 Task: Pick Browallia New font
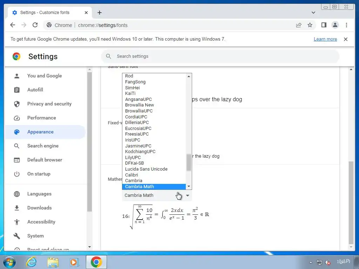[x=154, y=105]
